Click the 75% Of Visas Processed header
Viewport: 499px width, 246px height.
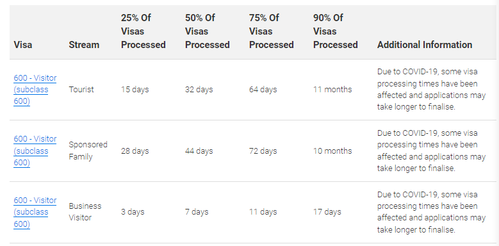271,31
